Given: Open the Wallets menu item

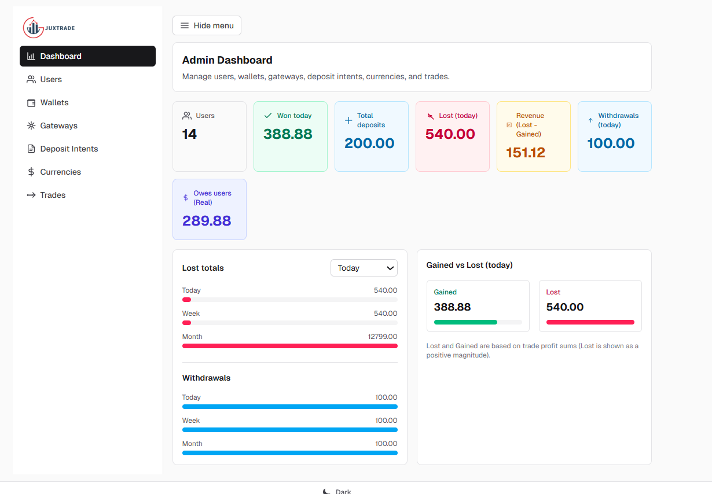Looking at the screenshot, I should (x=54, y=102).
